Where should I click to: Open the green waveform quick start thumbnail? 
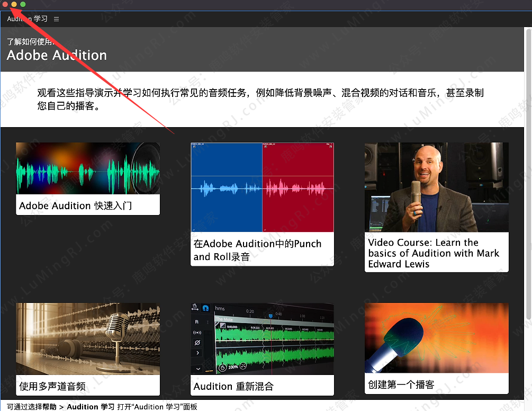pyautogui.click(x=87, y=169)
